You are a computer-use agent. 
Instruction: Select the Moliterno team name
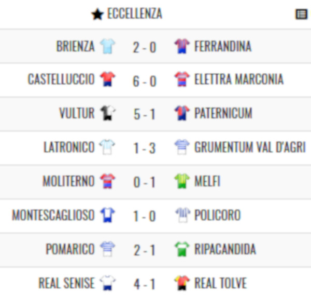[68, 181]
